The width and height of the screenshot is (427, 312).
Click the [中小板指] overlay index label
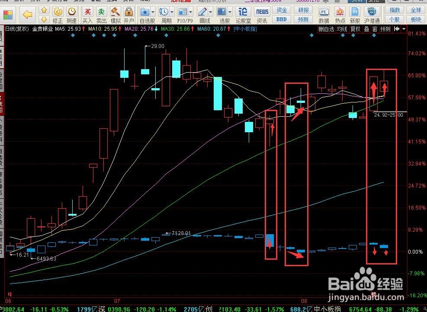(245, 29)
